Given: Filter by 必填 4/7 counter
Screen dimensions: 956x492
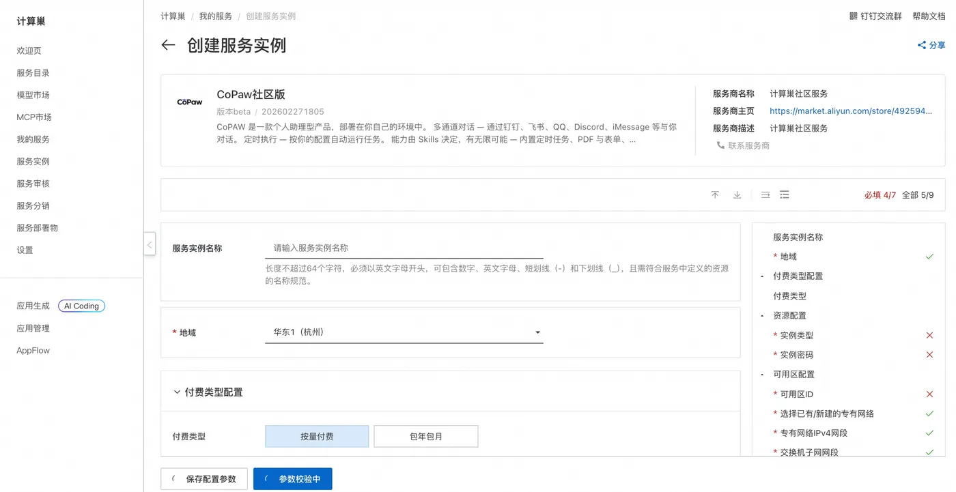Looking at the screenshot, I should (880, 195).
